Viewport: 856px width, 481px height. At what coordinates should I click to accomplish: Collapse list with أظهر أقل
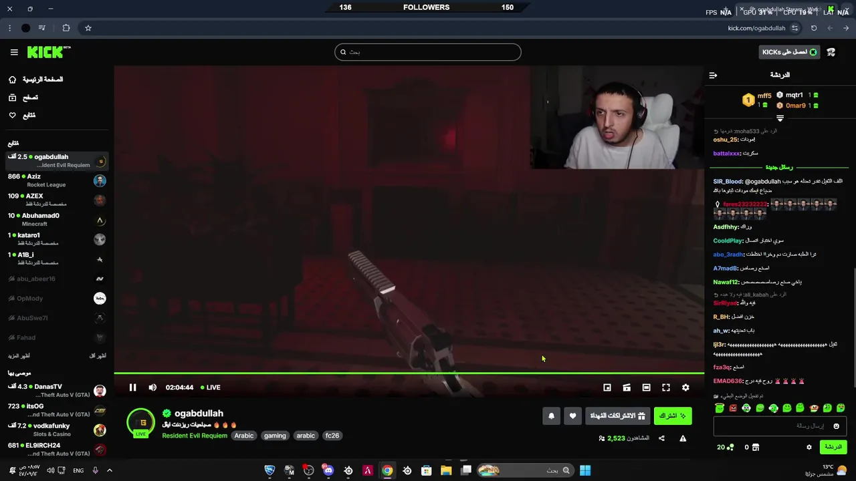click(98, 356)
